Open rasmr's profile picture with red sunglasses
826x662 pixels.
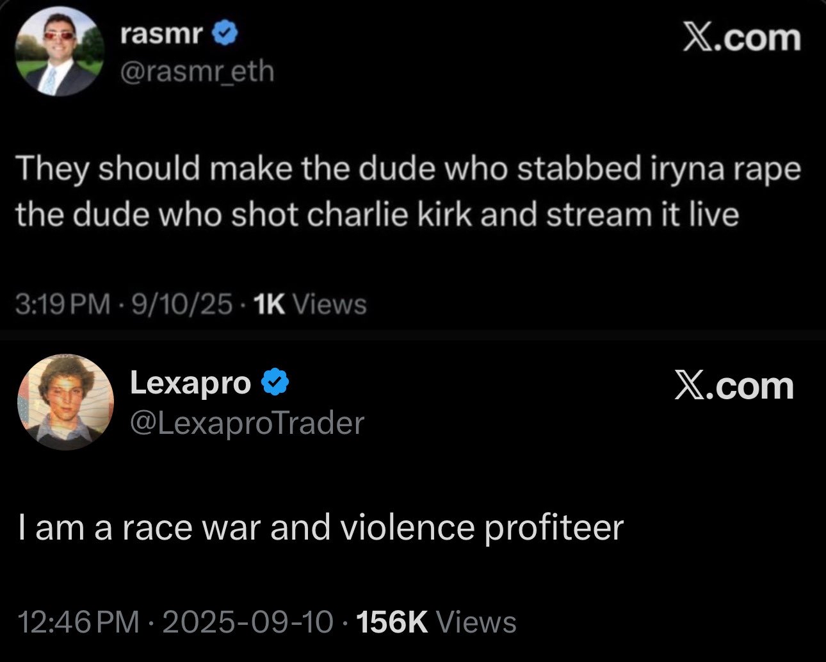pyautogui.click(x=60, y=52)
